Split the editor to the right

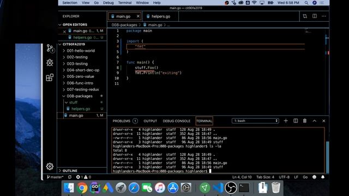[x=315, y=16]
